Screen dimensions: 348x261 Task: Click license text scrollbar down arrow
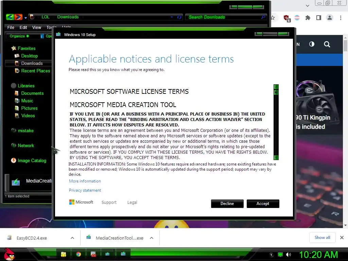tap(276, 157)
